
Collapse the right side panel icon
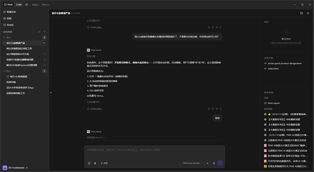(308, 13)
